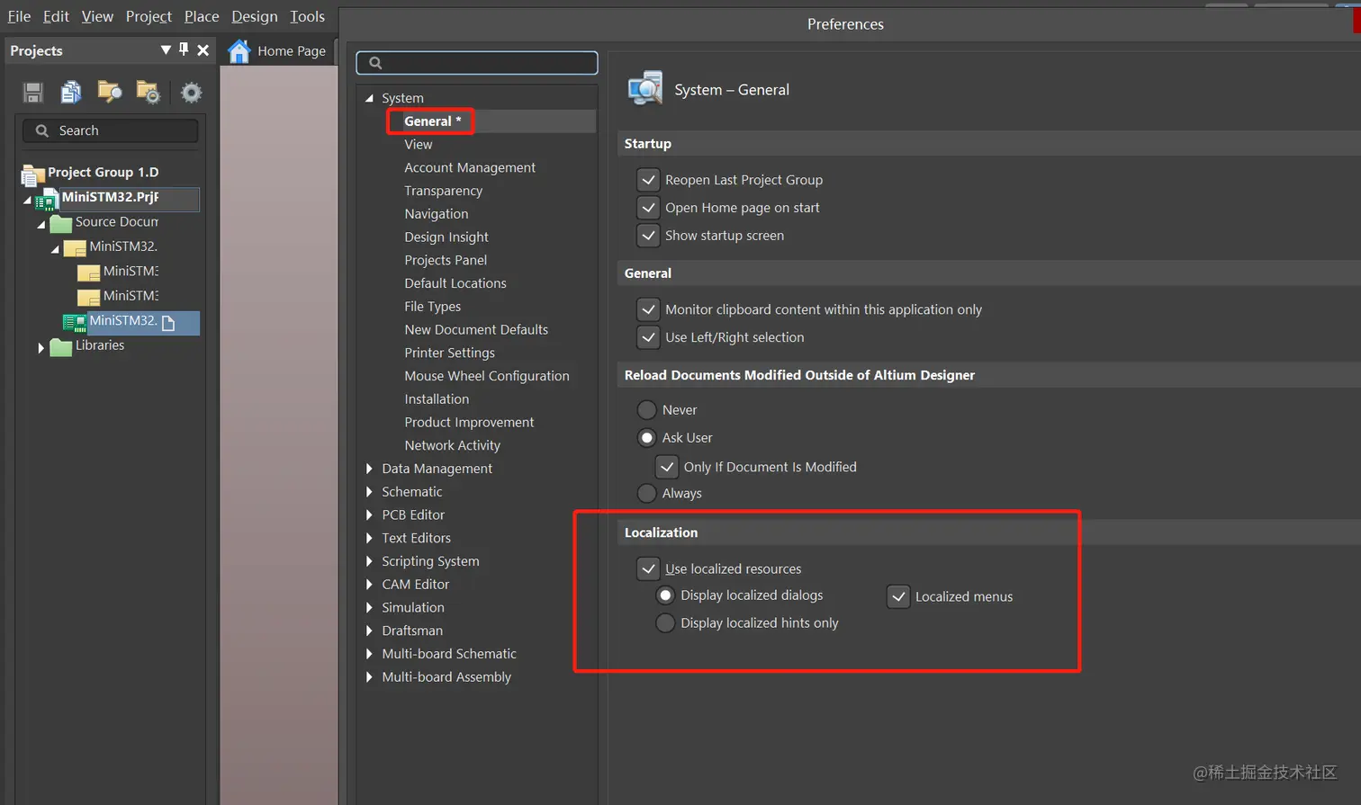This screenshot has width=1361, height=805.
Task: Open the Design menu
Action: (x=255, y=16)
